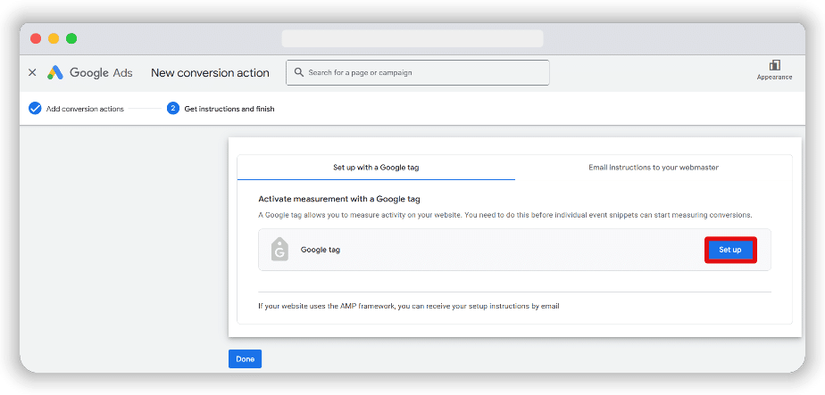Go back to 'Add conversion actions' step
This screenshot has width=825, height=395.
tap(85, 109)
